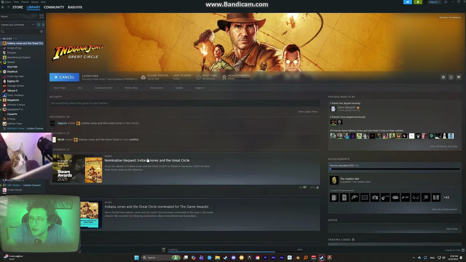Click View My Achievements link
Screen dimensions: 466x262
445,210
